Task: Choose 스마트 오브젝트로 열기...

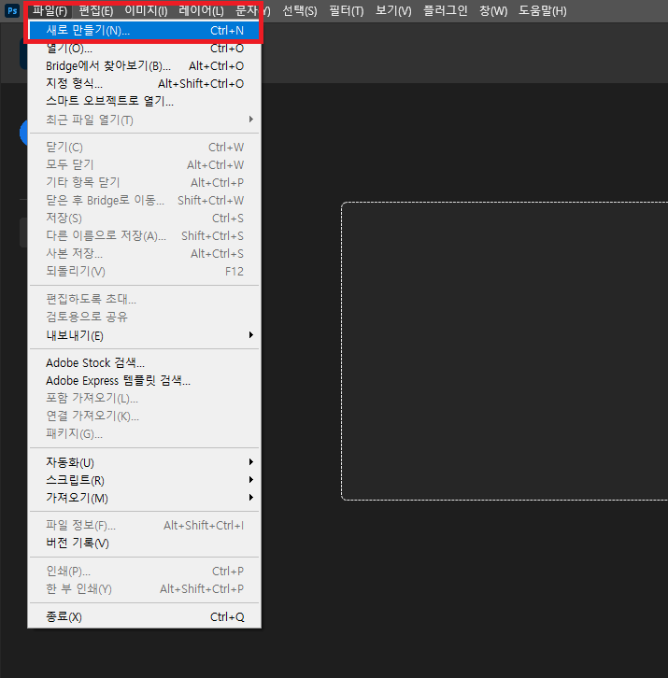Action: [144, 101]
